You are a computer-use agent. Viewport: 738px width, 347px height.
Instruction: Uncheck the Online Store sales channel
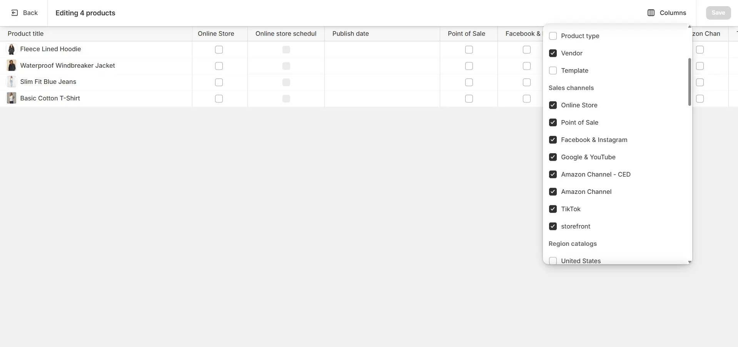coord(553,105)
